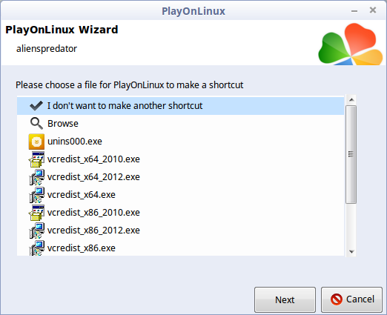
Task: Close the PlayOnLinux window
Action: [x=373, y=10]
